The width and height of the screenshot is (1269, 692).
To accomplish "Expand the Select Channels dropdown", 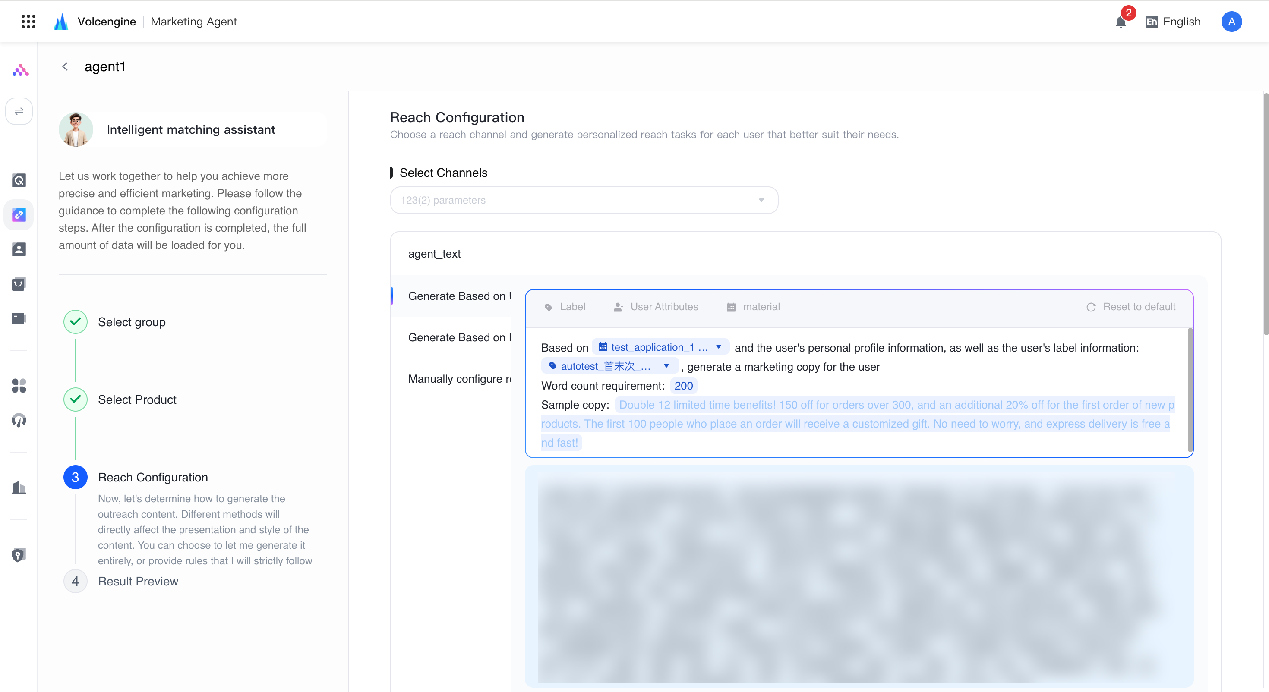I will pos(584,200).
